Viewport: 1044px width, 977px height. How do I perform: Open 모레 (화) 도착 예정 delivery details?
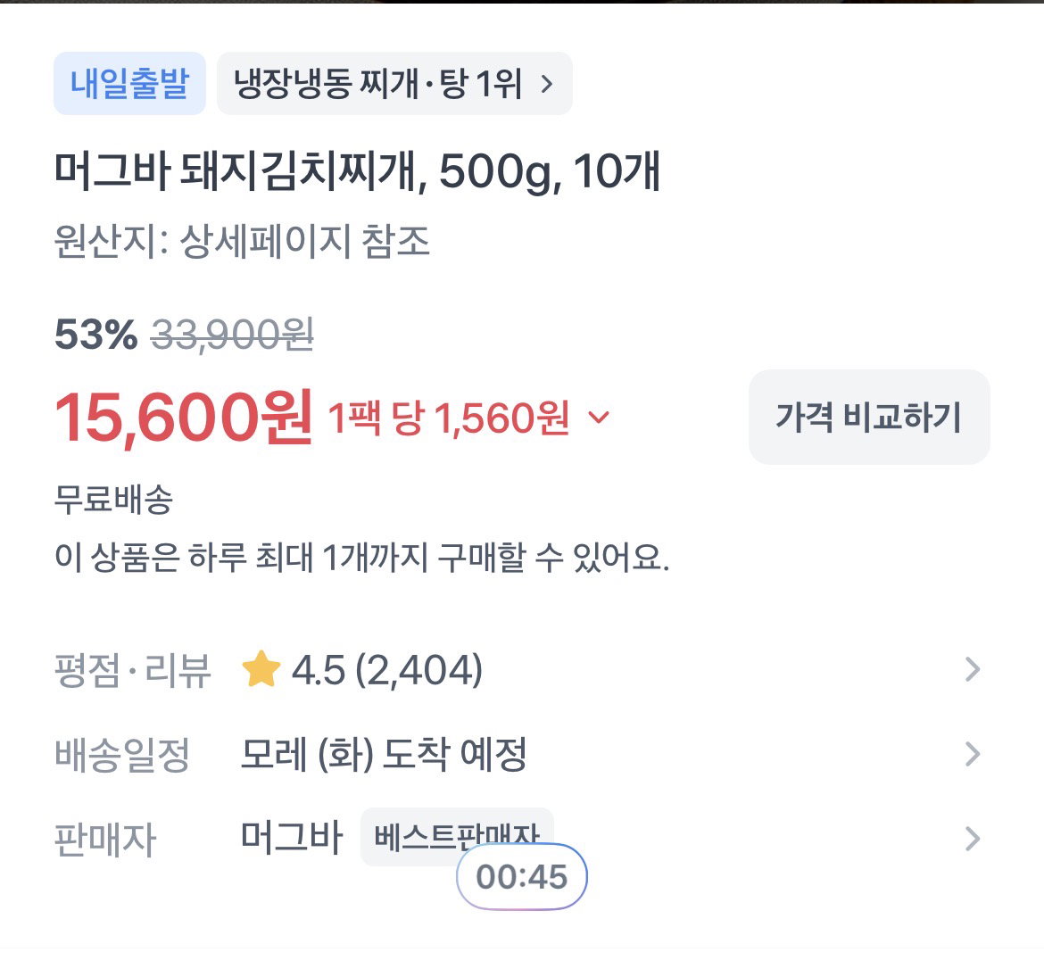[x=384, y=755]
